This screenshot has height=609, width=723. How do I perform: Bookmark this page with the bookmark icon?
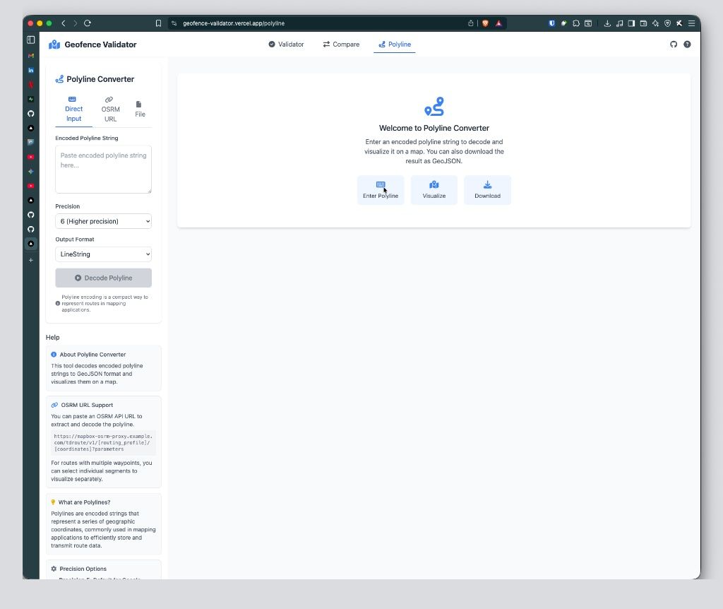tap(158, 23)
